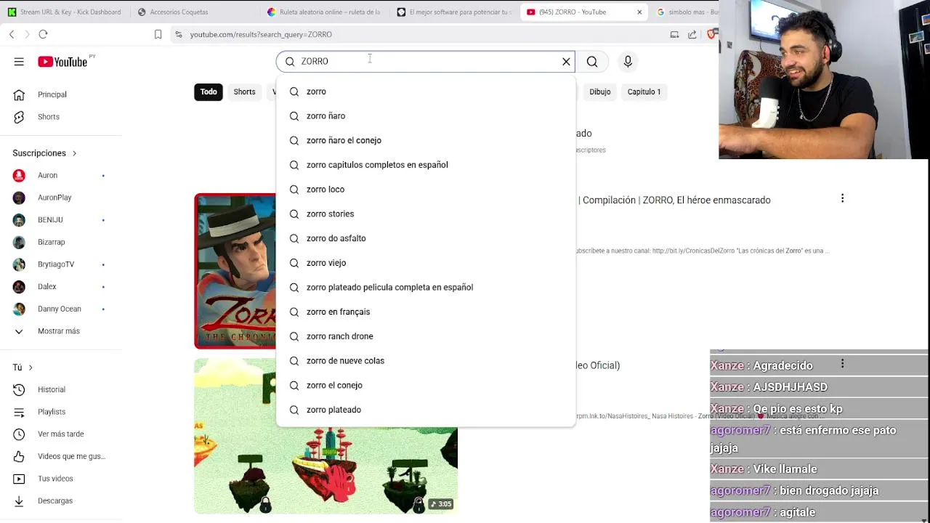Choose the last suggestion 'zorro plateado'
Image resolution: width=930 pixels, height=523 pixels.
click(x=425, y=410)
